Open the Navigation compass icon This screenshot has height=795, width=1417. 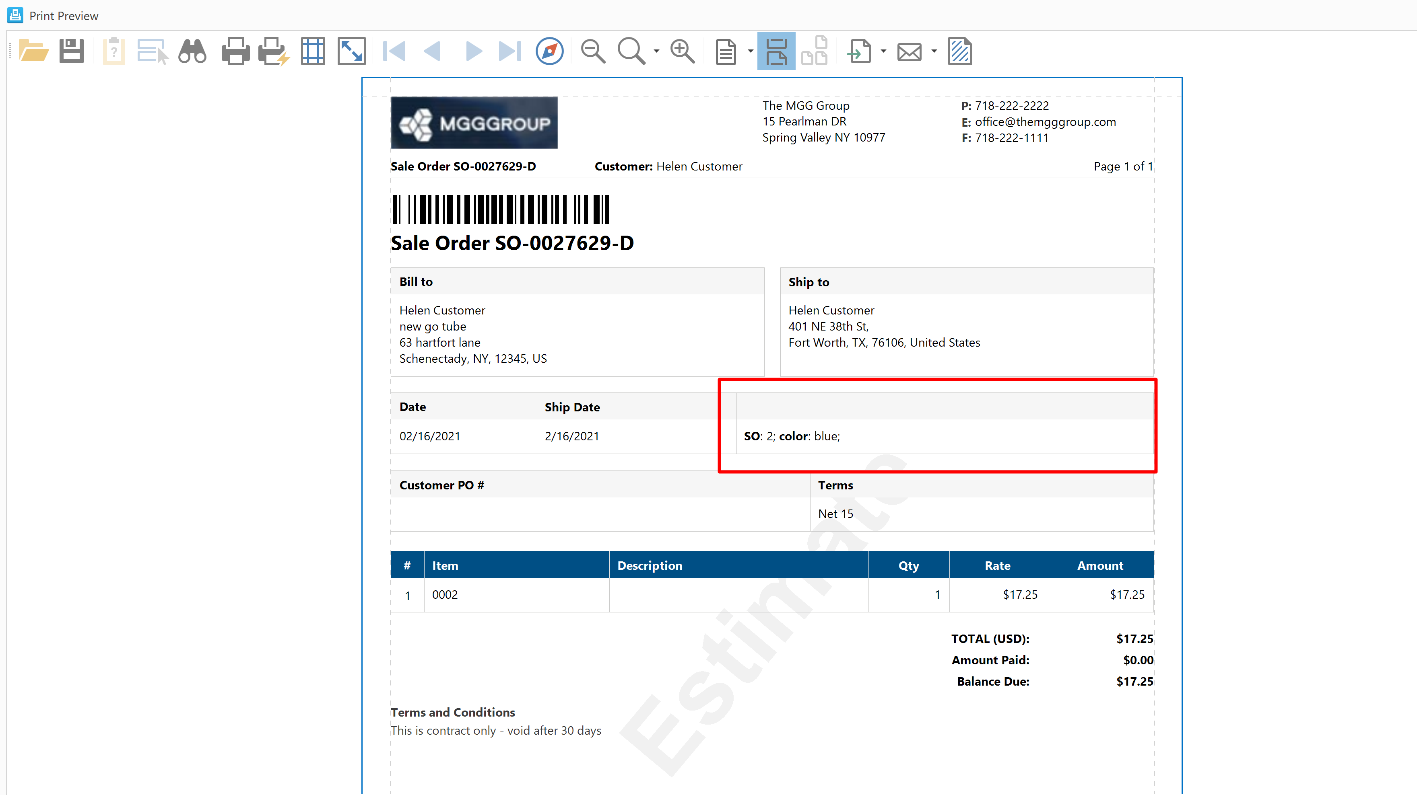[549, 52]
